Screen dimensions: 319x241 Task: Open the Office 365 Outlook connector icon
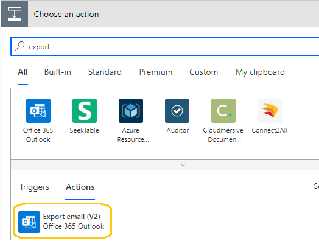tap(38, 111)
